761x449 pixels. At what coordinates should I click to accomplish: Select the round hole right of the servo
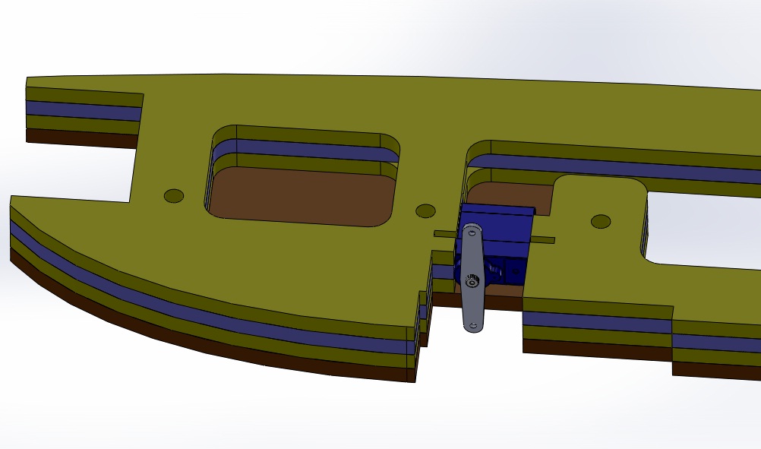[x=601, y=222]
